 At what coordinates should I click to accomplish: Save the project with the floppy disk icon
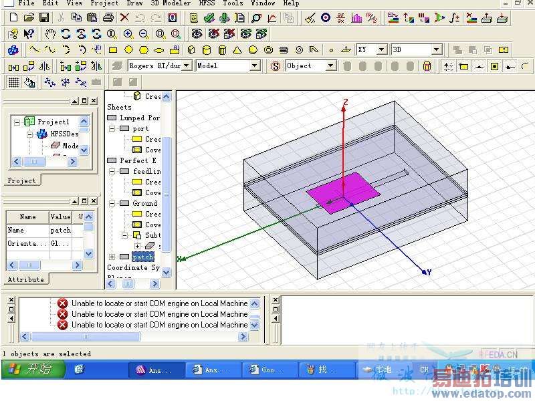click(x=44, y=17)
